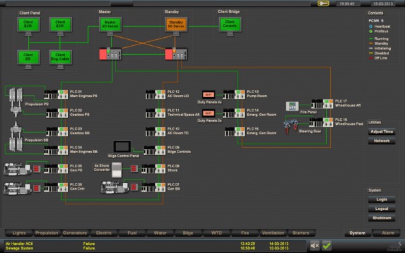Open the Propulsion tab

click(x=47, y=233)
